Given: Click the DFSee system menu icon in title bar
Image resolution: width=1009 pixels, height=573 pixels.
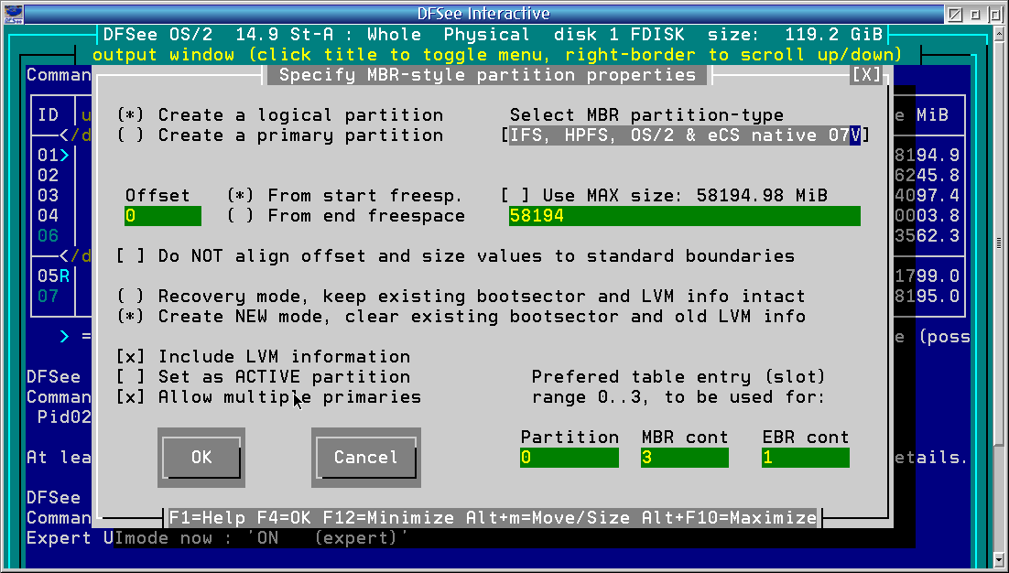Looking at the screenshot, I should coord(14,14).
